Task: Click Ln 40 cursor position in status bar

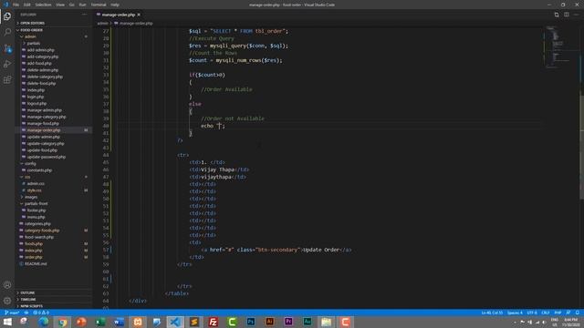Action: (492, 313)
